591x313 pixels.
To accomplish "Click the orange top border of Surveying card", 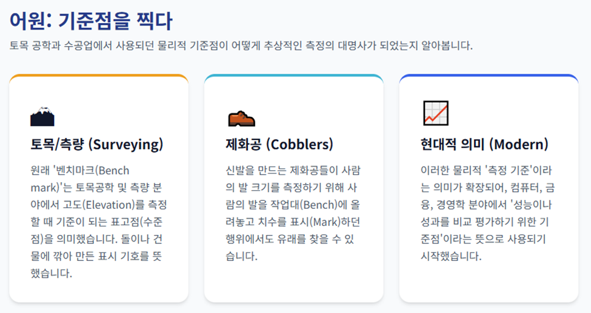I will pyautogui.click(x=99, y=75).
